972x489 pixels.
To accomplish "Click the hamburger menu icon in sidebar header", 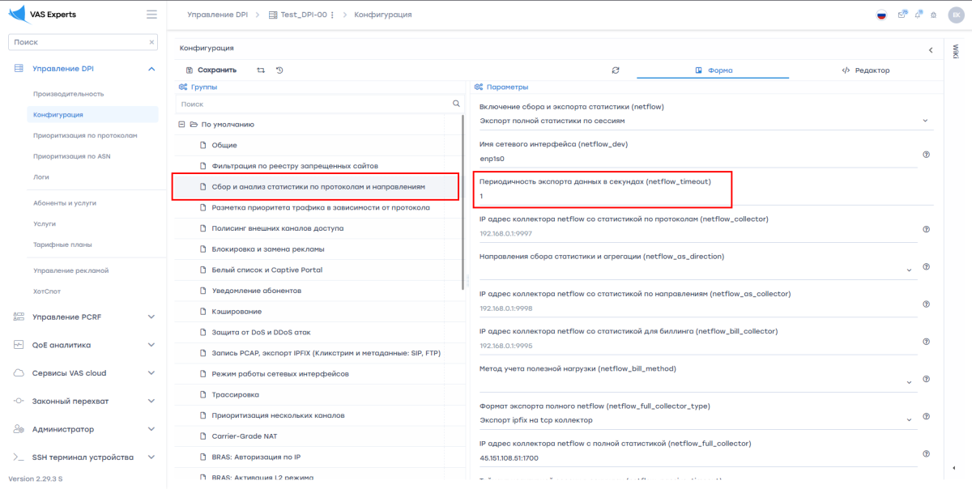I will (151, 15).
